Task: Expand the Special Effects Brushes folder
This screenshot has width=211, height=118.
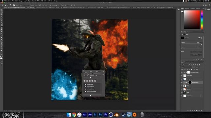Action: tap(84, 91)
